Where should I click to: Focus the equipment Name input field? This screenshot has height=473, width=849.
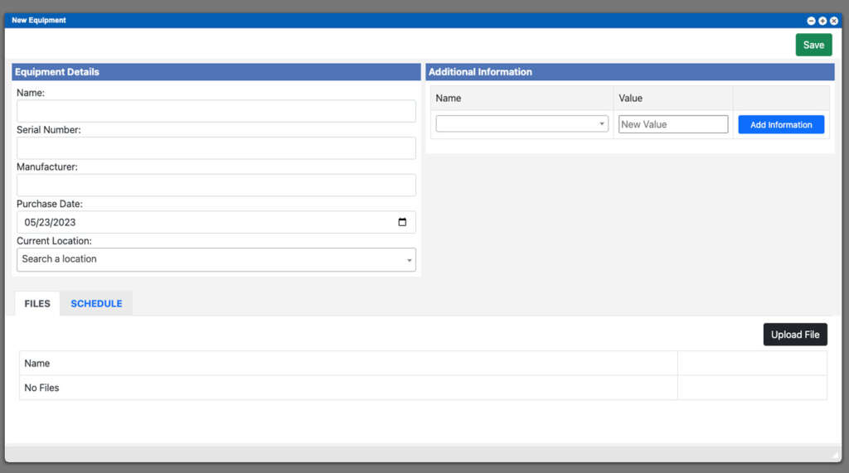[216, 111]
